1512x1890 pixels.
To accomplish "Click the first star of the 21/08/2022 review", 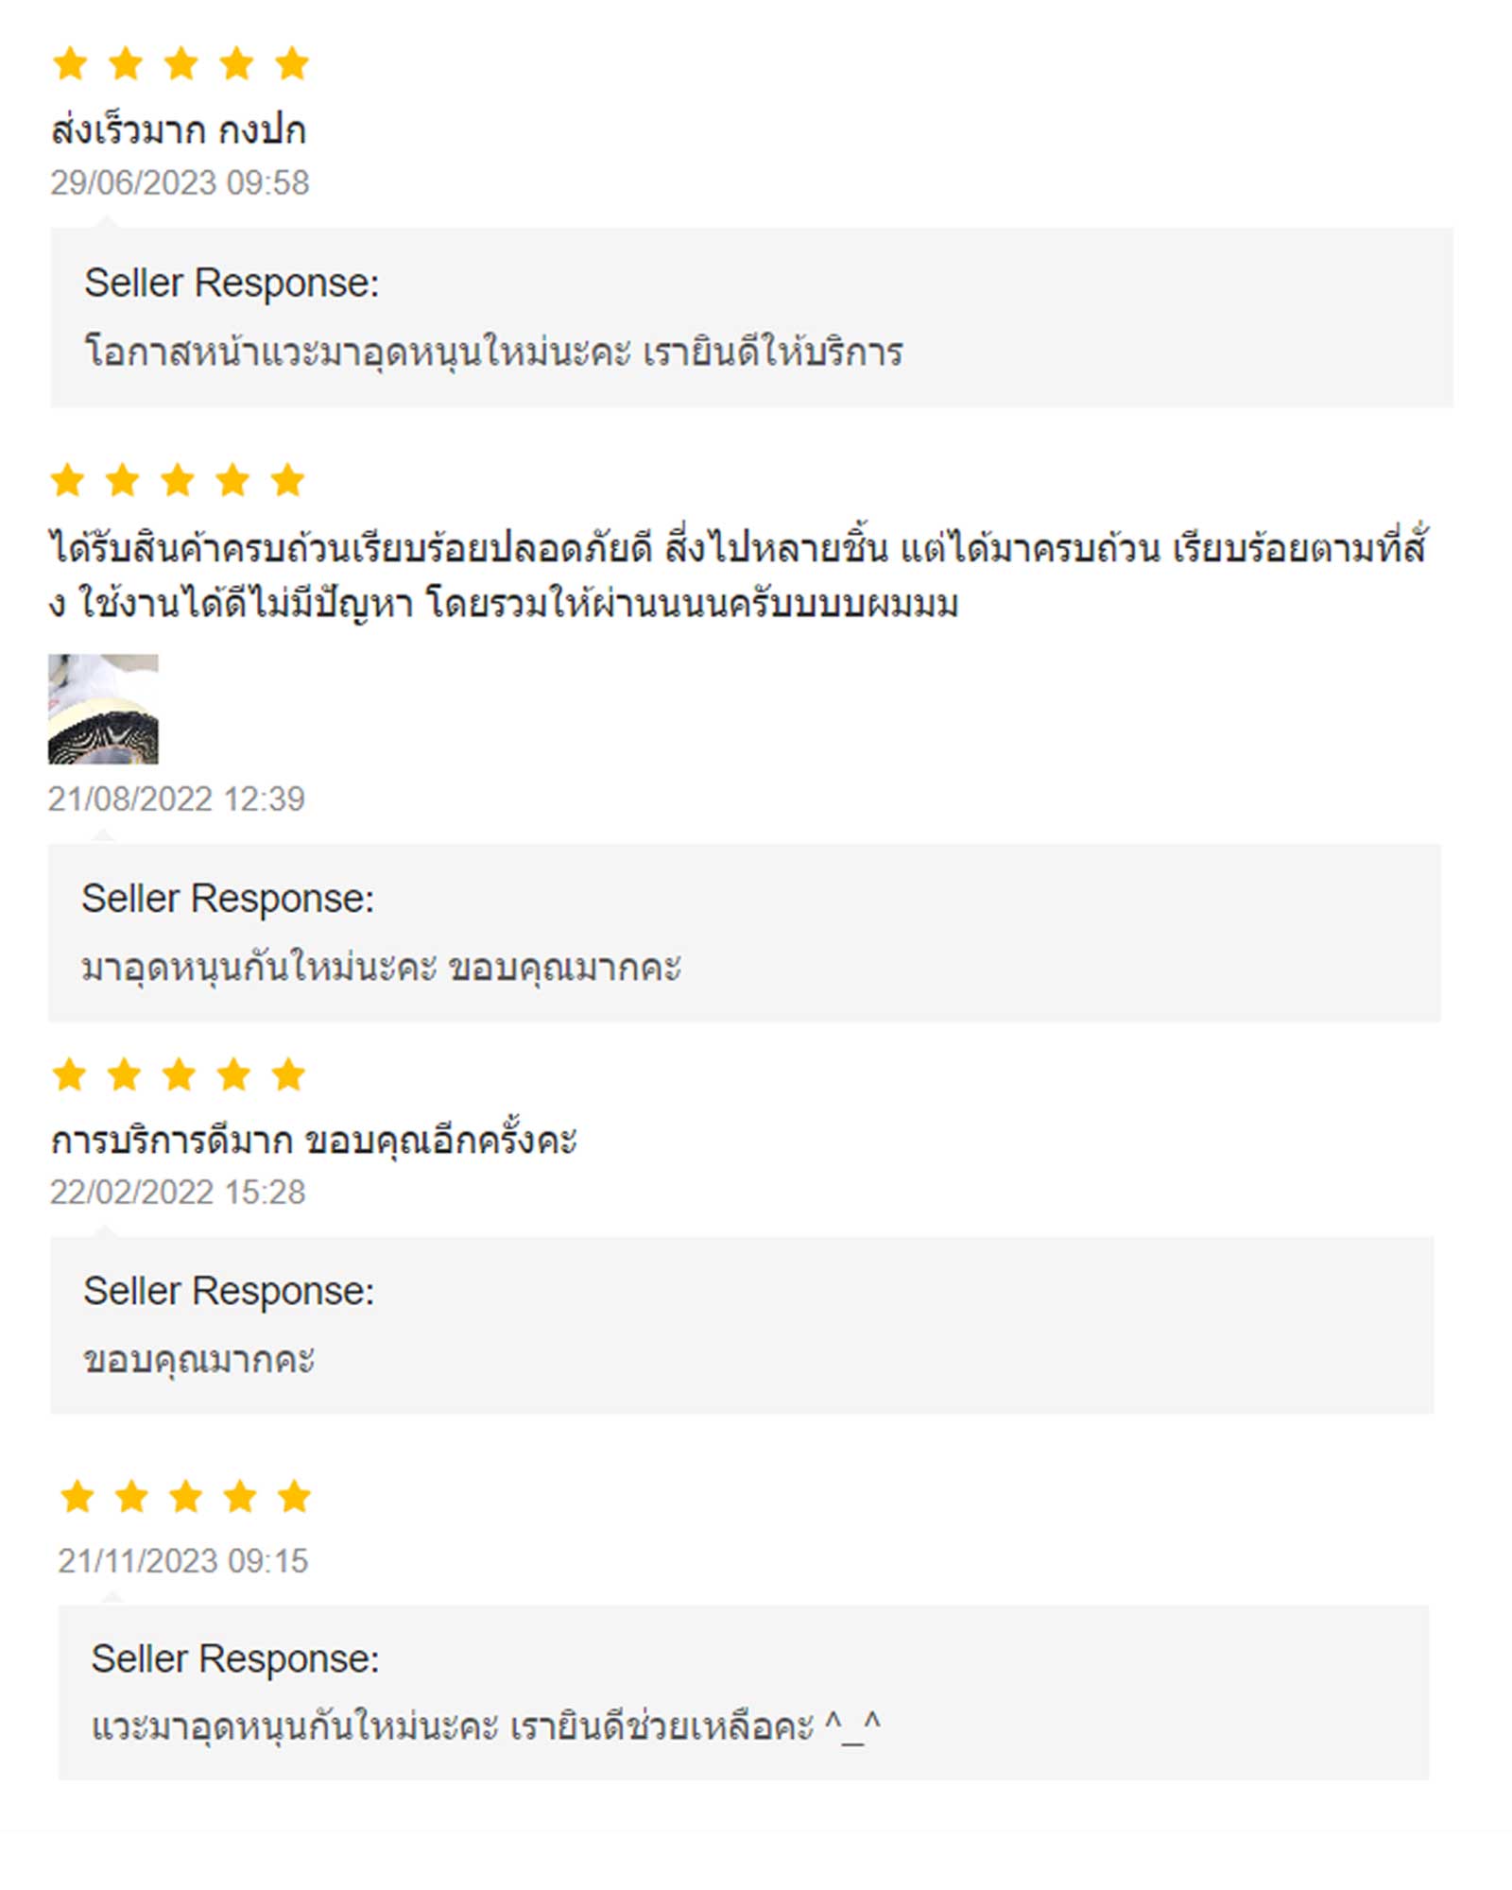I will [x=68, y=480].
